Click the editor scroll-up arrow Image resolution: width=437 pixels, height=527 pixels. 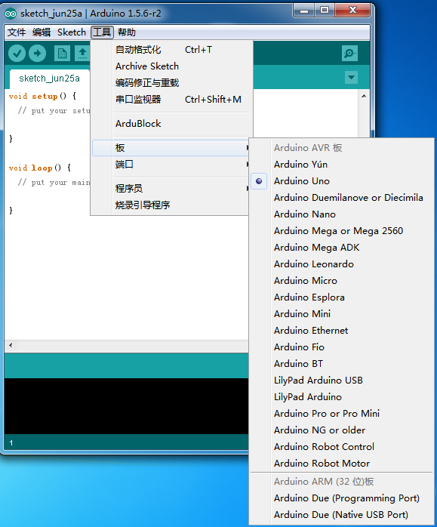click(364, 96)
